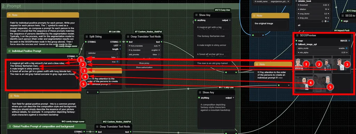Click the '#7 Custom_Nodes_AlekPet' badge
Image resolution: width=356 pixels, height=134 pixels.
148,32
